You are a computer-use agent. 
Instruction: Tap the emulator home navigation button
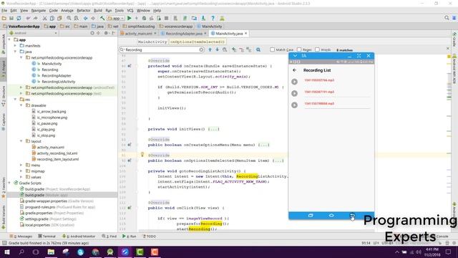[x=331, y=216]
